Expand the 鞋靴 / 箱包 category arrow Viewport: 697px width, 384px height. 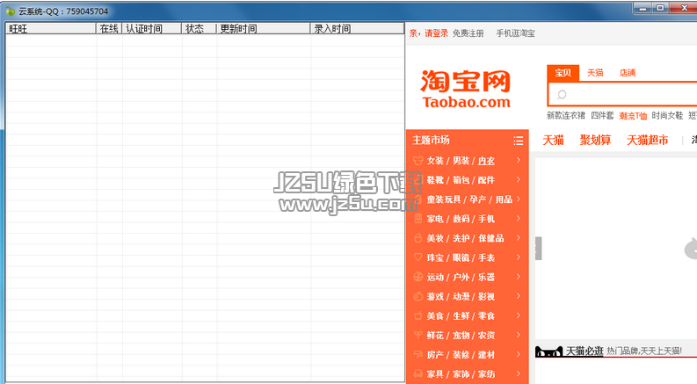point(519,179)
